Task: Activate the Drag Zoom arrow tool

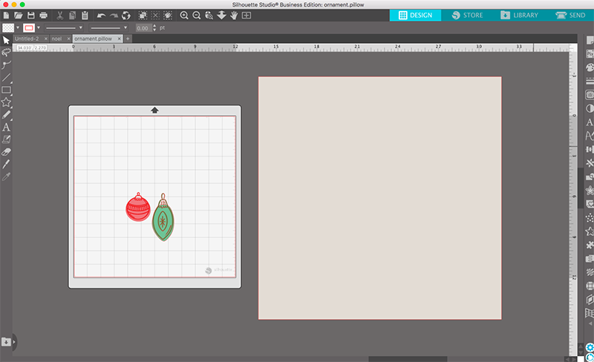Action: (221, 16)
